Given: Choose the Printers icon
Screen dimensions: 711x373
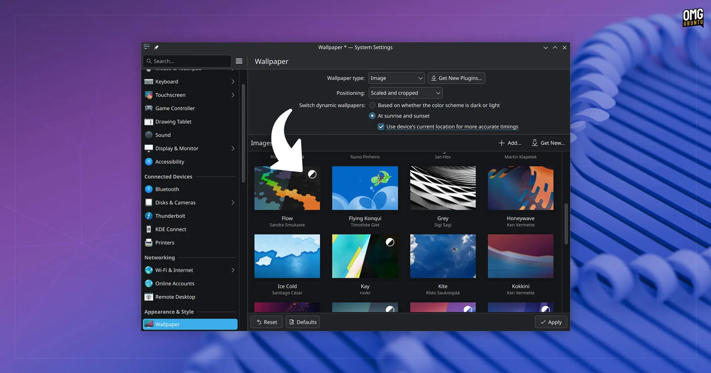Looking at the screenshot, I should (149, 243).
